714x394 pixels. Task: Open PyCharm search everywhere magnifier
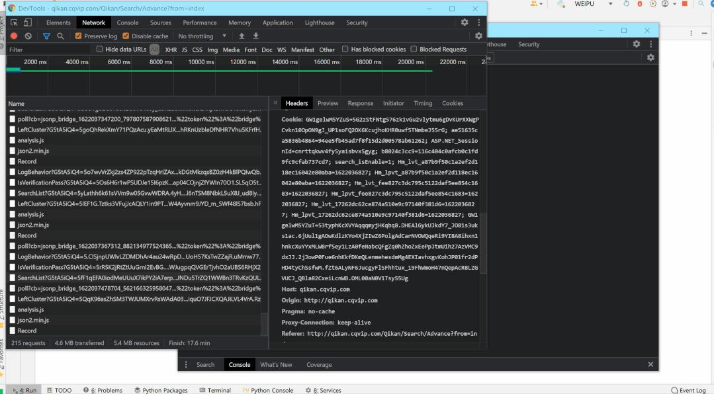pos(701,4)
